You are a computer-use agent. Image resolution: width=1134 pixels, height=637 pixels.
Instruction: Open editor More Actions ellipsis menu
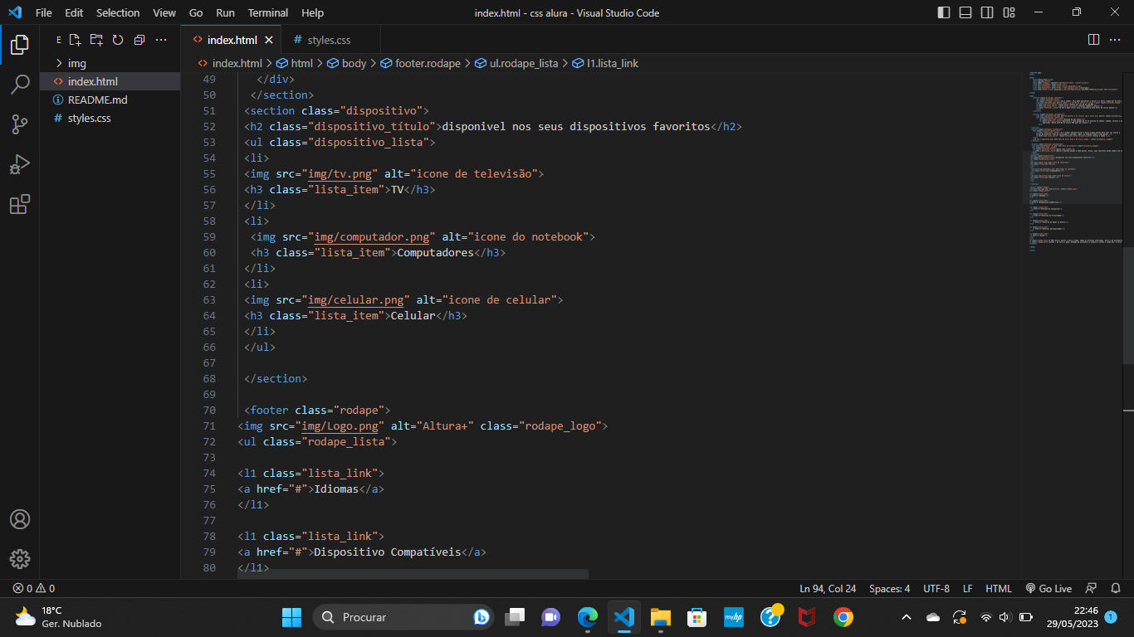pyautogui.click(x=1115, y=40)
